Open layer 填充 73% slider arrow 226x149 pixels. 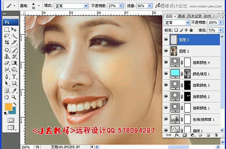pos(221,30)
